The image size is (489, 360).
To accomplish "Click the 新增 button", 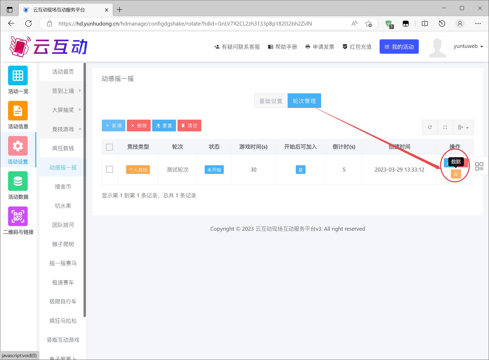I will (114, 126).
